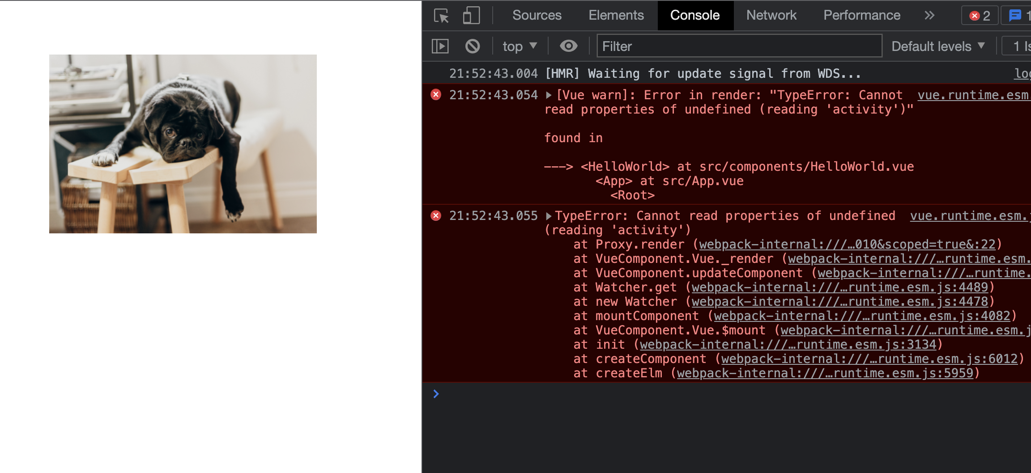1031x473 pixels.
Task: Open init runtime.esm.js:3134 link
Action: click(788, 345)
